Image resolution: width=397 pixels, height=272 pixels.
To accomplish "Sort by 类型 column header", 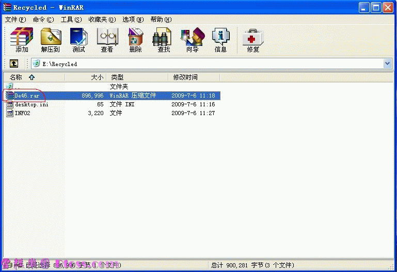I will [137, 77].
